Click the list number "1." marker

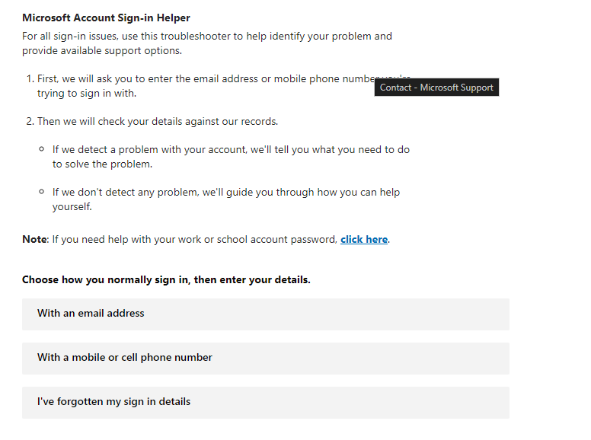coord(30,78)
